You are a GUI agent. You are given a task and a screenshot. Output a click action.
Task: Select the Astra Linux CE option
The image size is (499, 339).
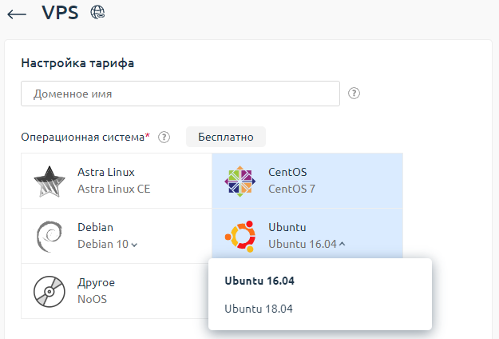click(113, 189)
